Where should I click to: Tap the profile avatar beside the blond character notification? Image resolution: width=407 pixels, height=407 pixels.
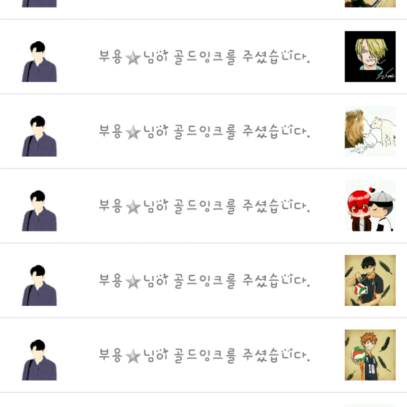point(39,62)
